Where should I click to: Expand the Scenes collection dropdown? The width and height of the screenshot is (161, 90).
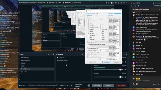click(x=25, y=54)
